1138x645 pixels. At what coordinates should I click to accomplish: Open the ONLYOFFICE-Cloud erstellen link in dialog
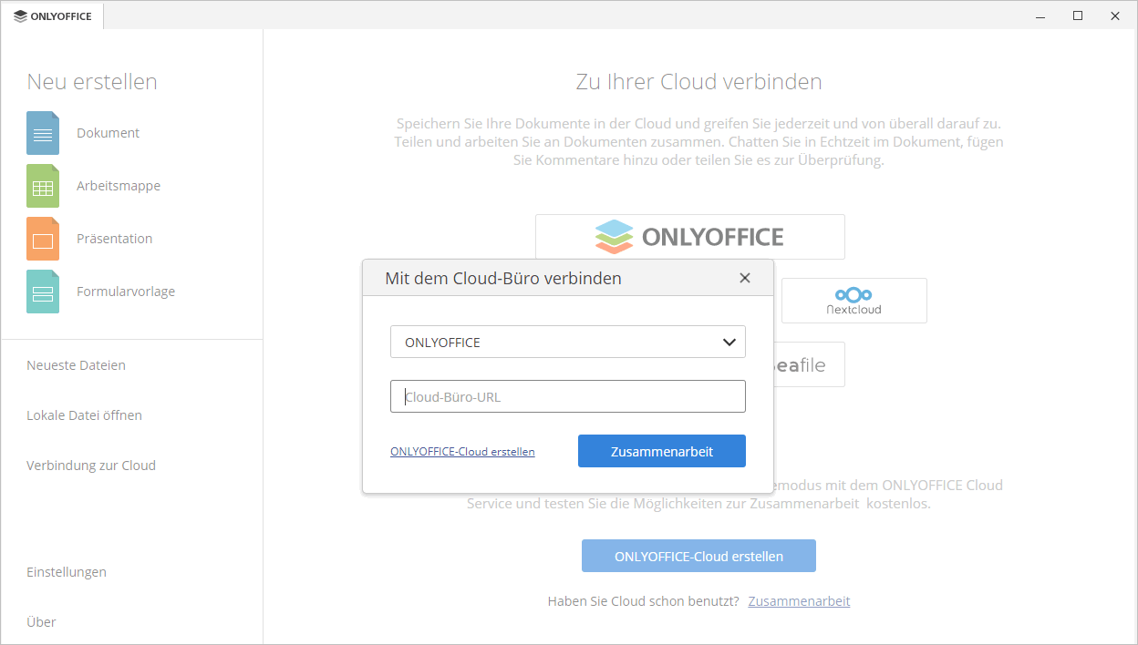[x=462, y=451]
